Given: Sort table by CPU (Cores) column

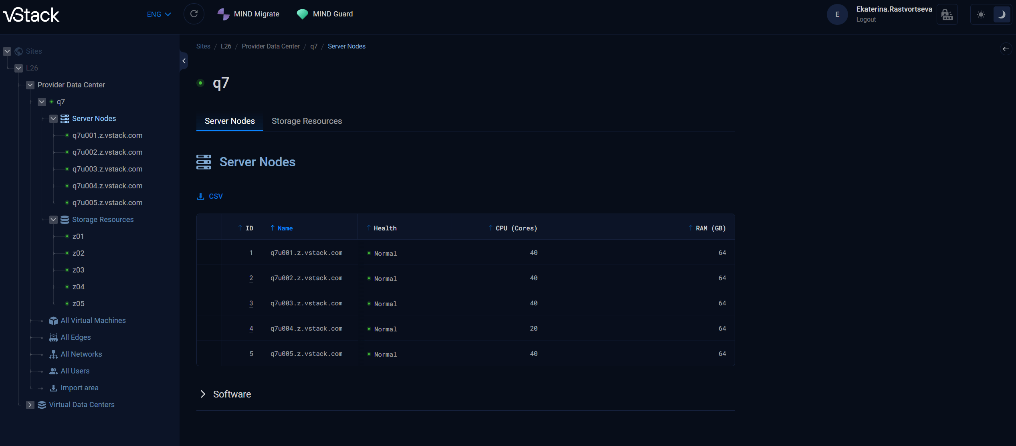Looking at the screenshot, I should click(x=516, y=228).
